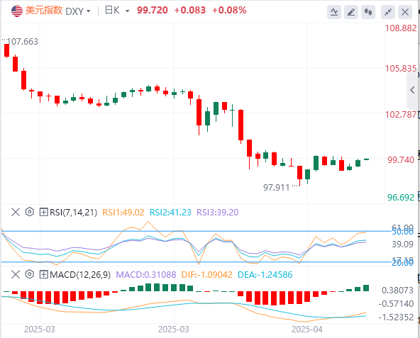
Task: Click the RSI3:39.20 value
Action: (x=218, y=213)
